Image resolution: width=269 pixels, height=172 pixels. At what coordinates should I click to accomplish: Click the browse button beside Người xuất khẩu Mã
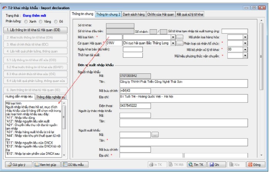click(155, 135)
